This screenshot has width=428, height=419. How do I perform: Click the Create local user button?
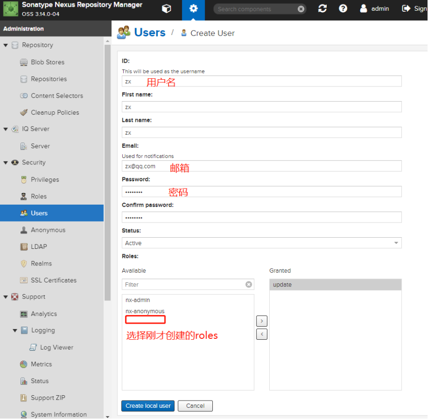[148, 406]
